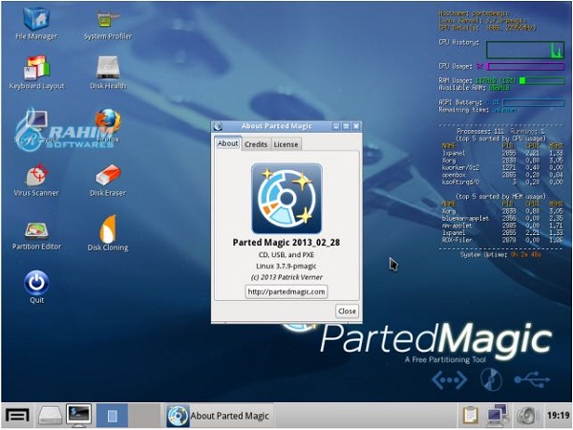
Task: Click the Parted Magic 2013_02_28 version text
Action: [286, 243]
